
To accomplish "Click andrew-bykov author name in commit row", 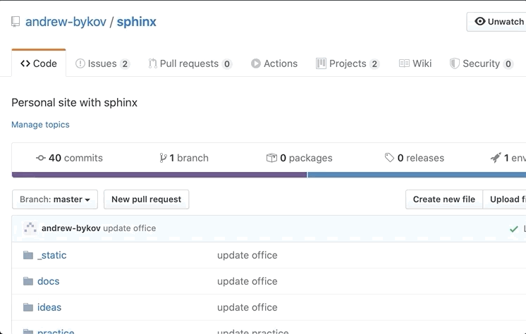I will pyautogui.click(x=71, y=228).
